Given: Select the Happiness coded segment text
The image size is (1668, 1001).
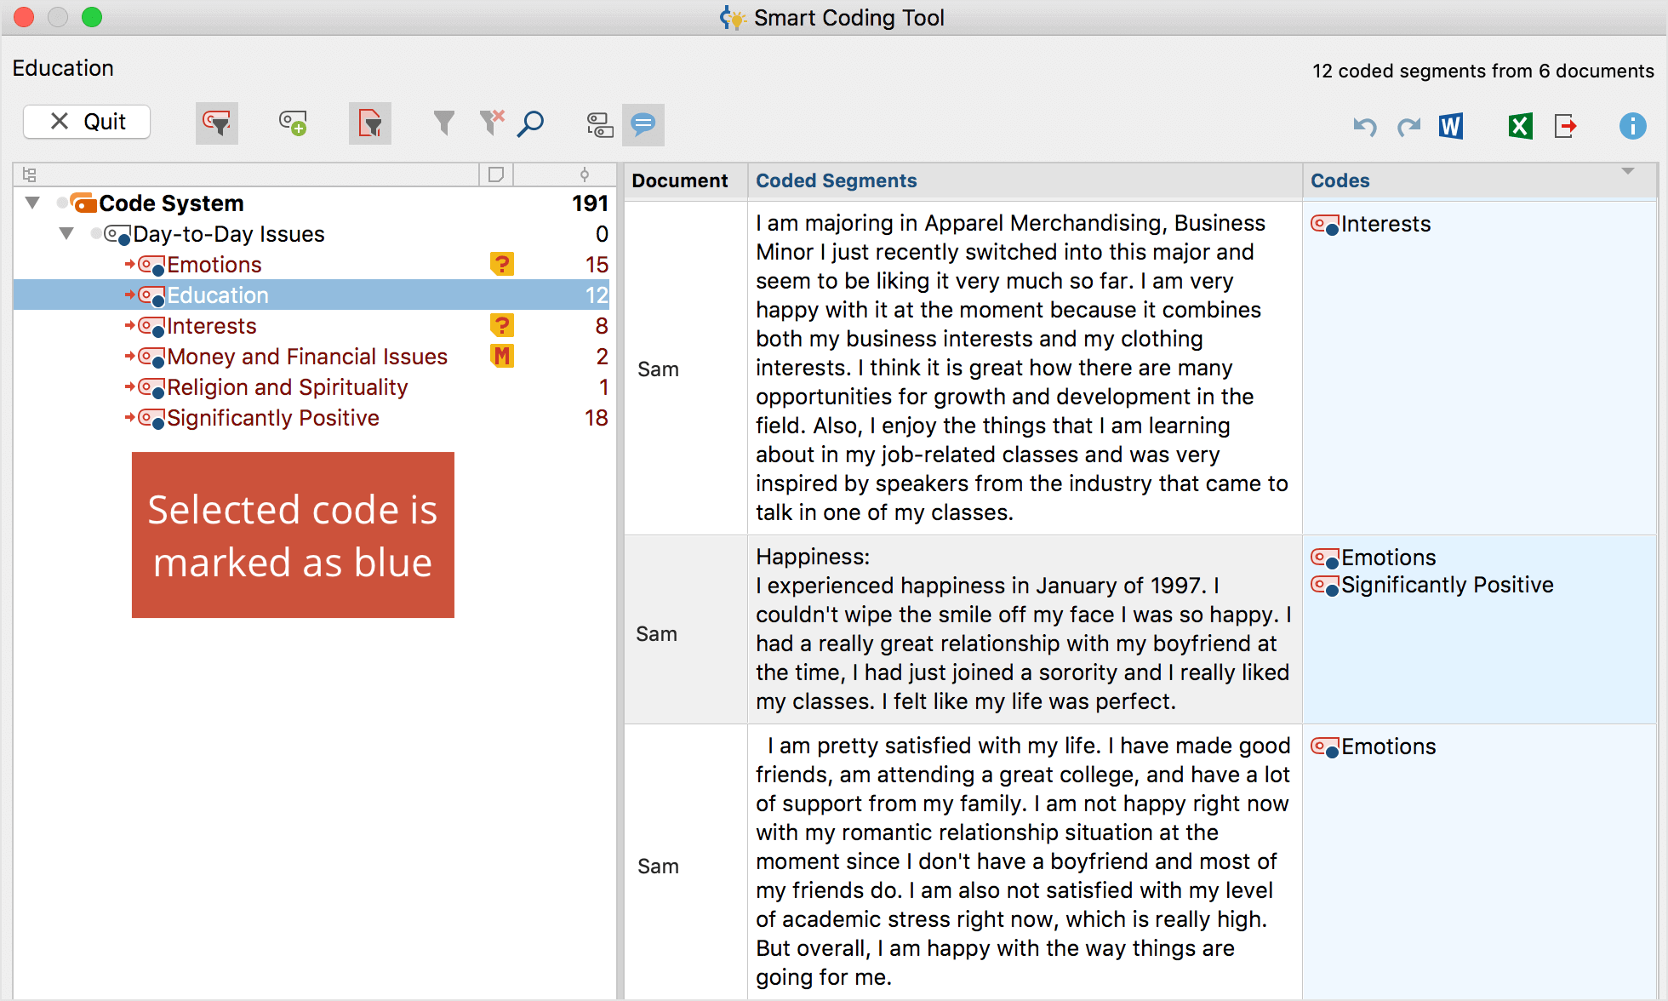Looking at the screenshot, I should pyautogui.click(x=1024, y=629).
